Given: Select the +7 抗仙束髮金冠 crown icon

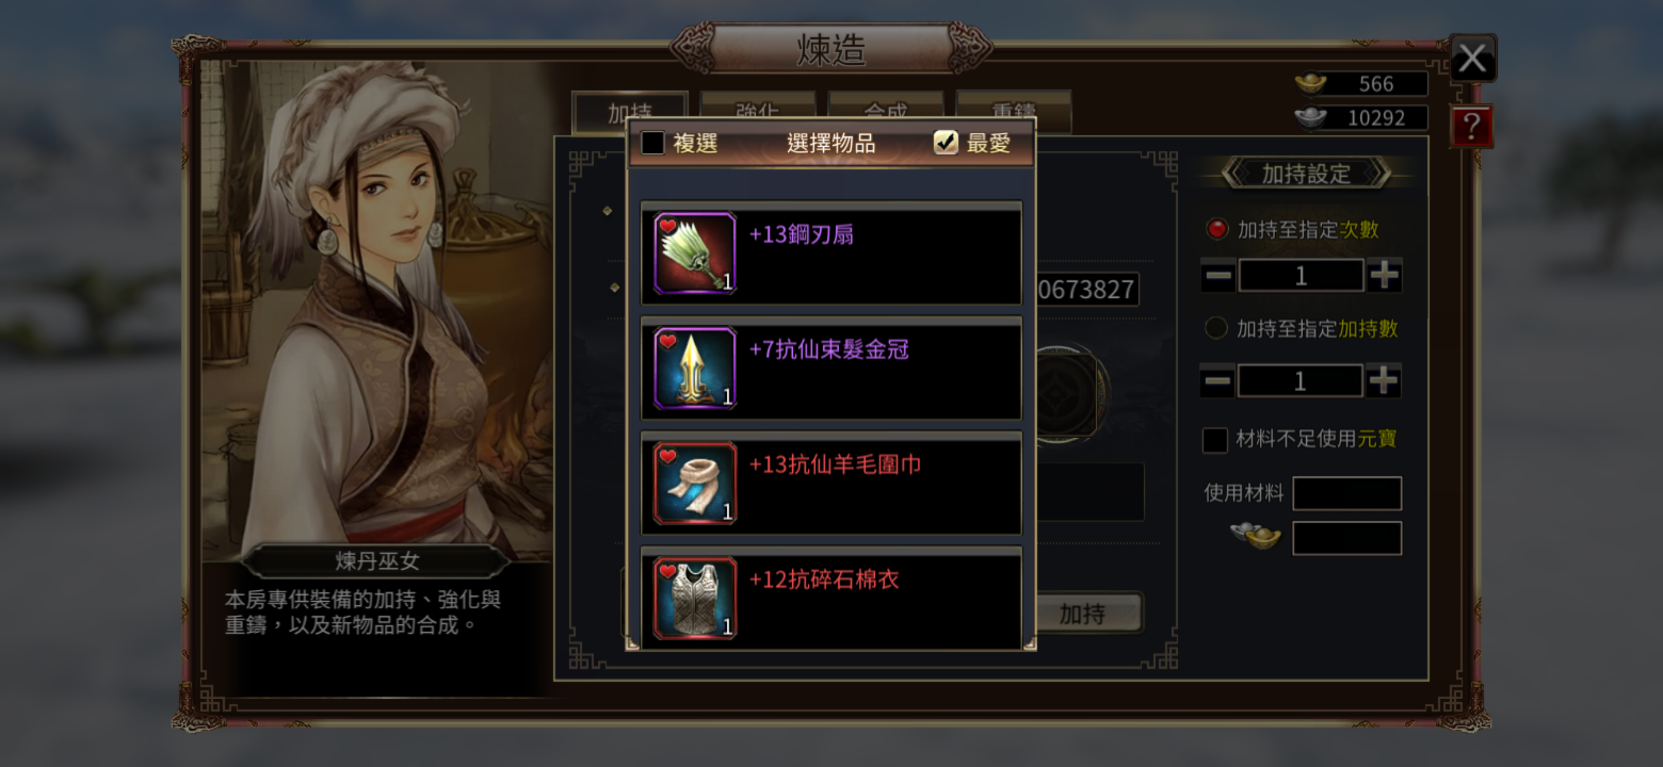Looking at the screenshot, I should click(695, 368).
